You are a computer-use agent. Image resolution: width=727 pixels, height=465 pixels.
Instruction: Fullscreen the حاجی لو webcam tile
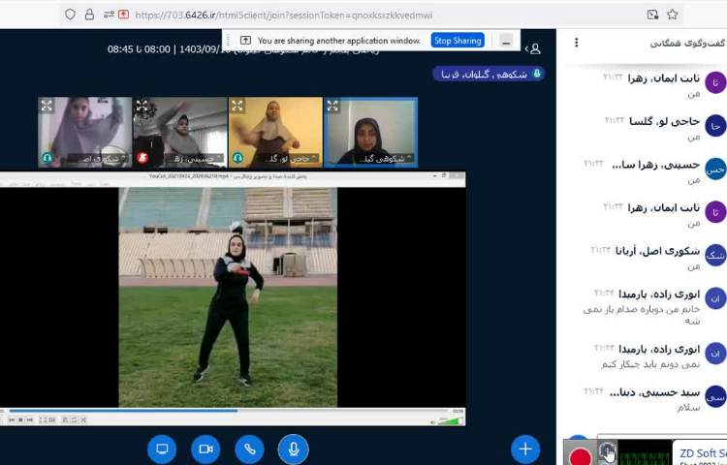point(237,106)
